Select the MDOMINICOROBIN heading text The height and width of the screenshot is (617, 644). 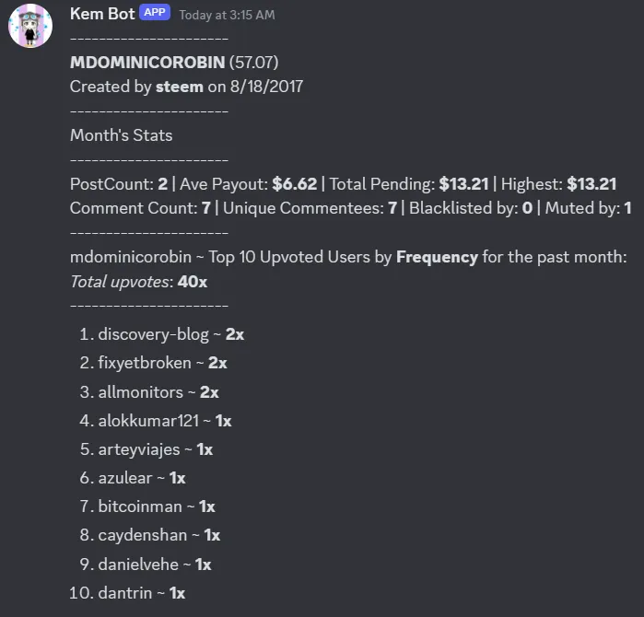[x=147, y=63]
